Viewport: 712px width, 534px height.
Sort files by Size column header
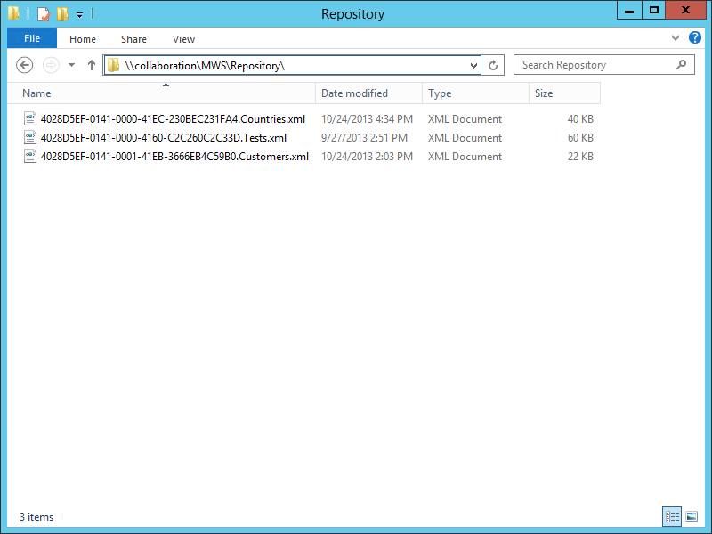click(x=544, y=93)
